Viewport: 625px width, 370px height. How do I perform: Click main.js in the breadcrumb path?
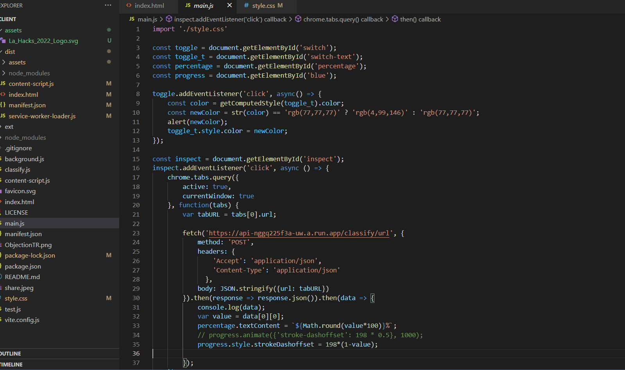(x=147, y=19)
